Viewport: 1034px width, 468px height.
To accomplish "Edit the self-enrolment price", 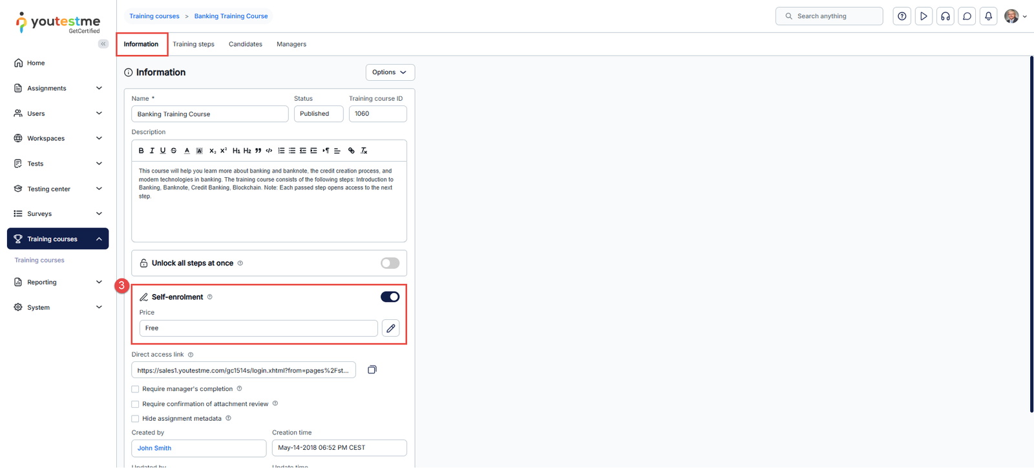I will 390,328.
